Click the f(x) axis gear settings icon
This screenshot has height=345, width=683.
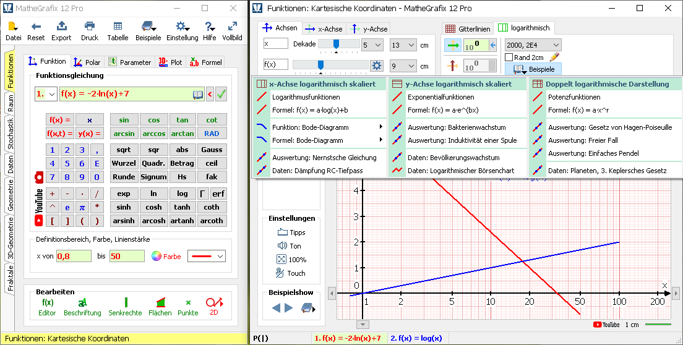click(376, 66)
